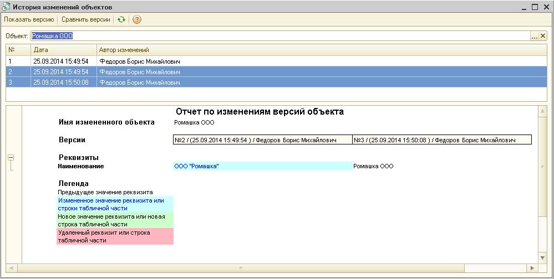Click the Отчет по изменениям версий объекта title

260,112
